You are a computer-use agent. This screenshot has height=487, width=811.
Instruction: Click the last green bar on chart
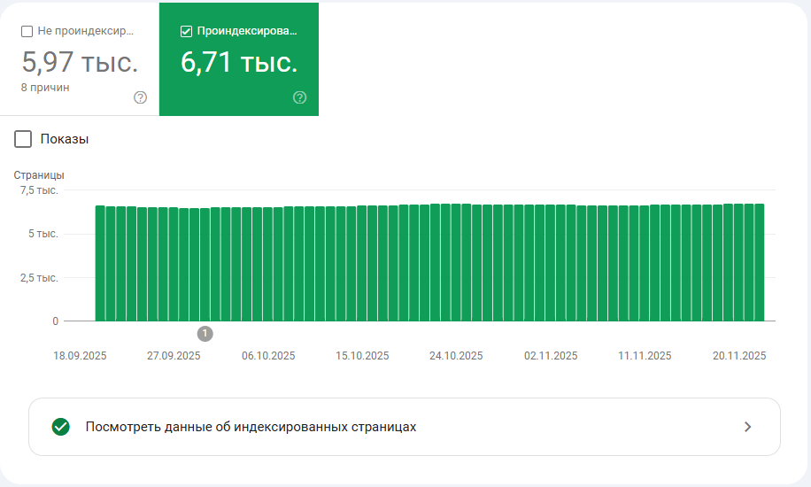(x=760, y=262)
